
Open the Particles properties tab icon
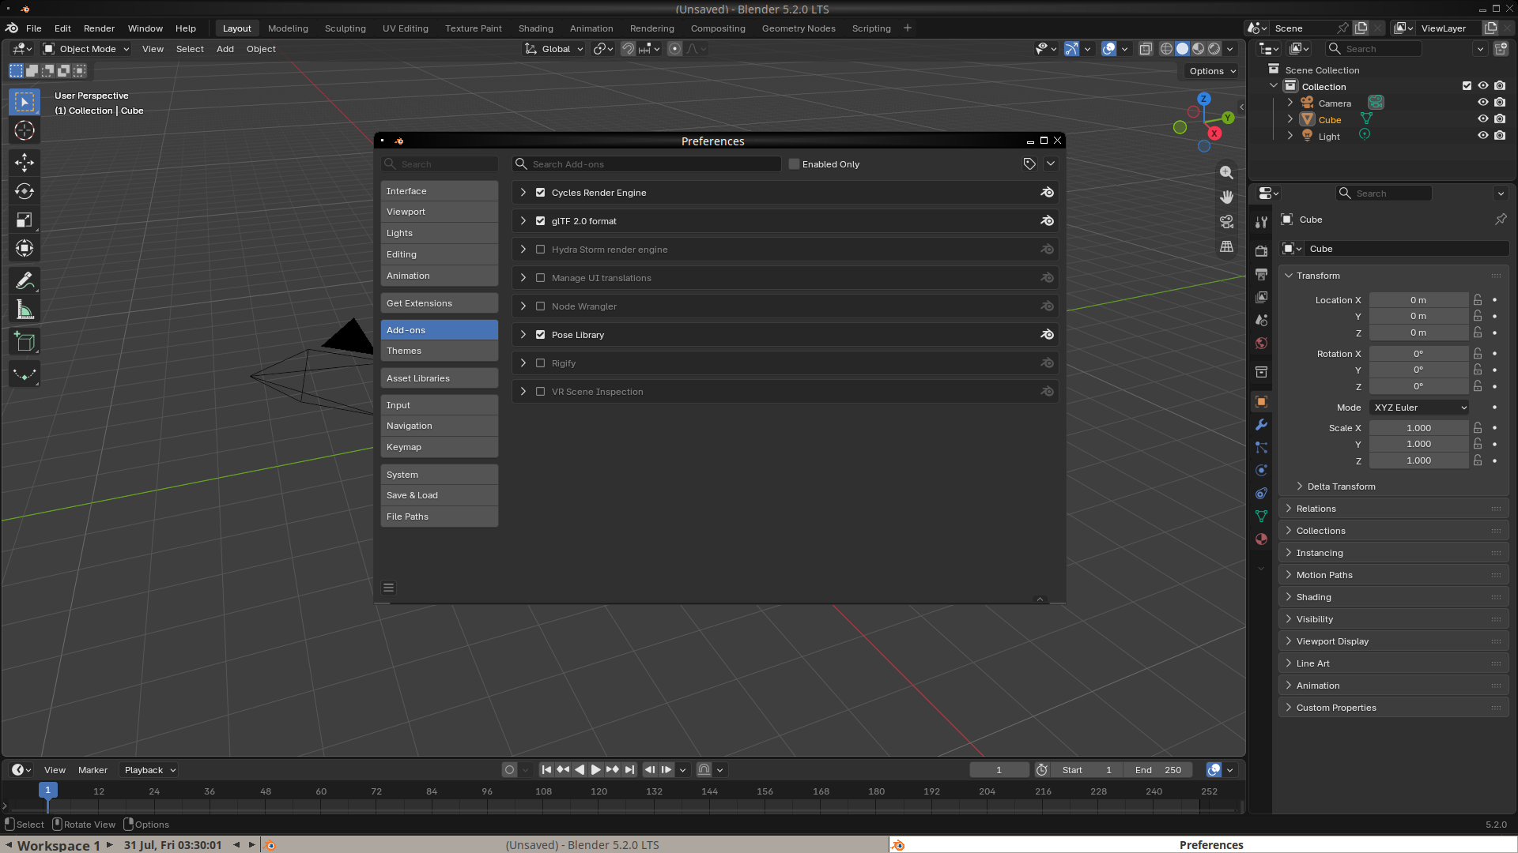coord(1261,448)
